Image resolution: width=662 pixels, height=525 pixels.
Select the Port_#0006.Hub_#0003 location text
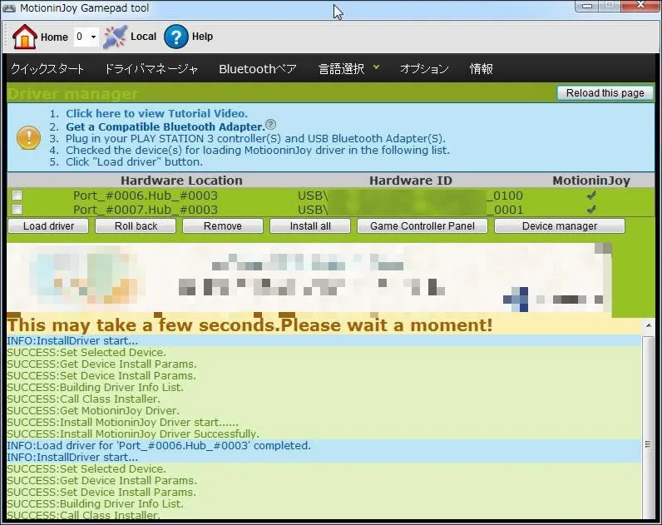click(x=146, y=196)
